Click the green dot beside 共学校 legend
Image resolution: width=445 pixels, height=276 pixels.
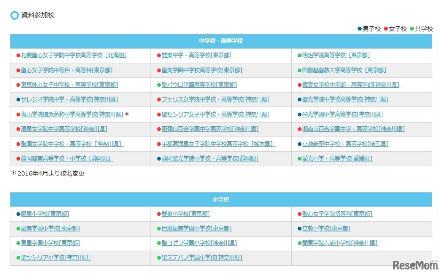(412, 29)
